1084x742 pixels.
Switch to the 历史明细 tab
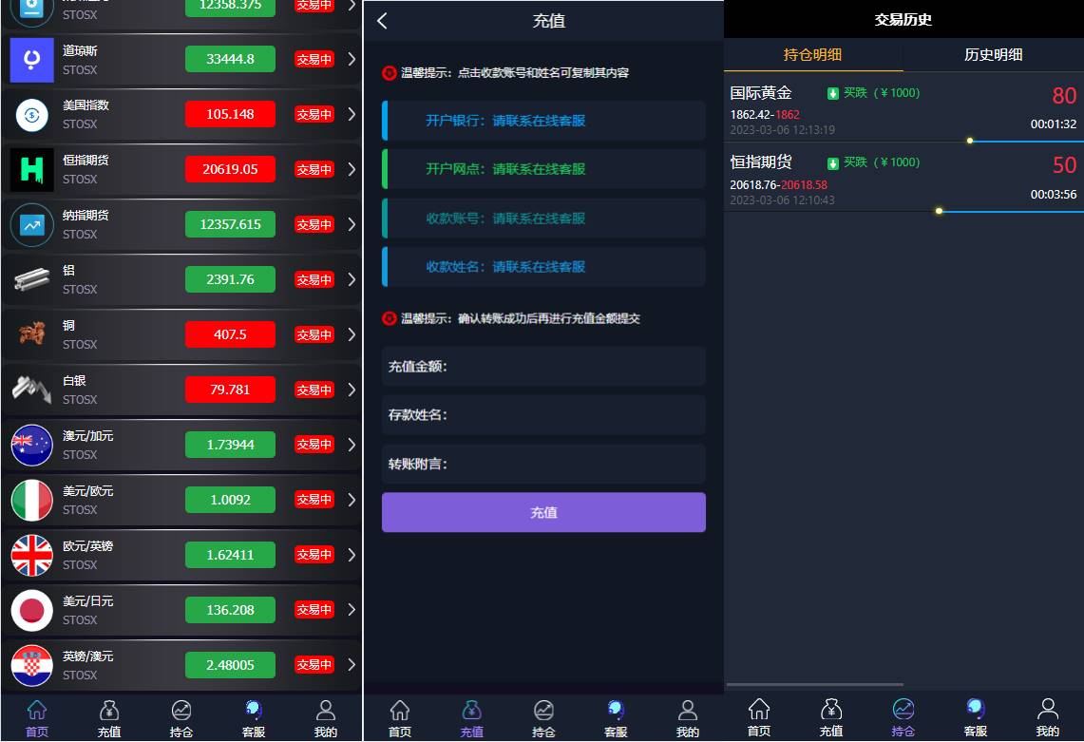[992, 55]
